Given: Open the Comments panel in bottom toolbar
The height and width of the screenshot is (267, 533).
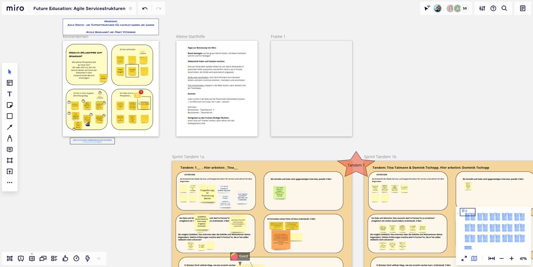Looking at the screenshot, I should pyautogui.click(x=32, y=258).
